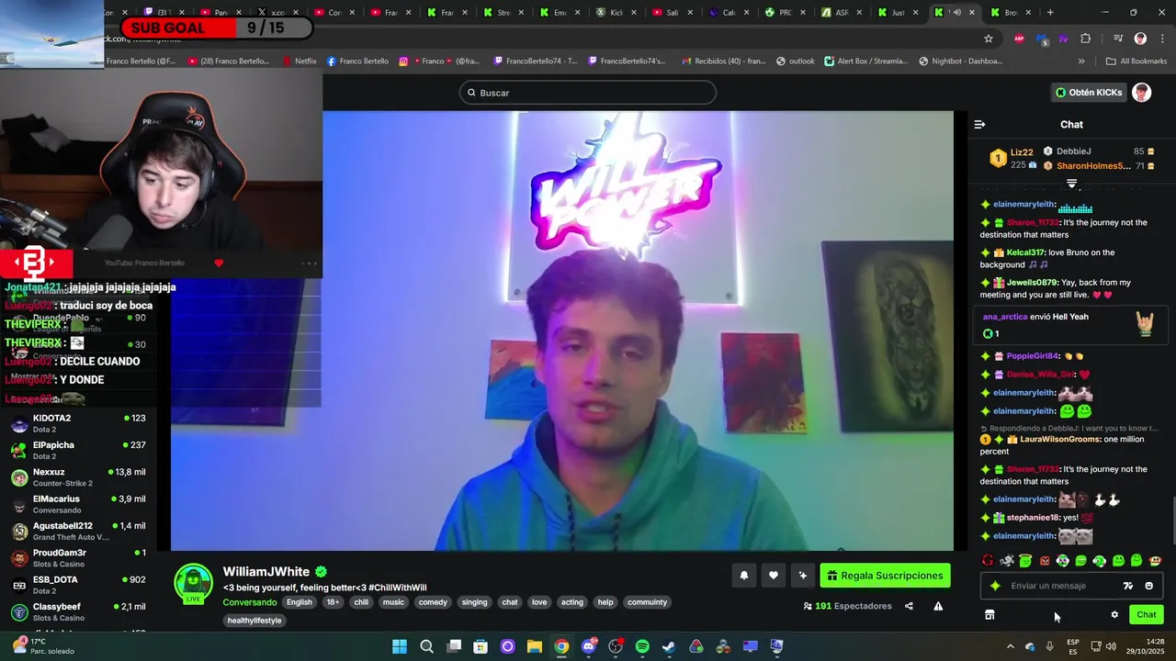This screenshot has width=1176, height=661.
Task: Mute the playing tab via speaker icon
Action: point(956,12)
